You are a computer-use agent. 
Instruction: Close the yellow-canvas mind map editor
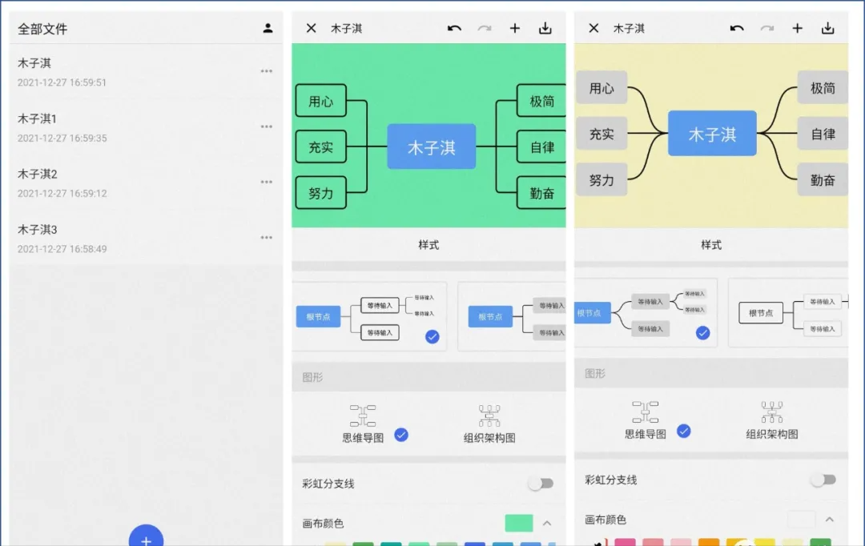pyautogui.click(x=593, y=28)
